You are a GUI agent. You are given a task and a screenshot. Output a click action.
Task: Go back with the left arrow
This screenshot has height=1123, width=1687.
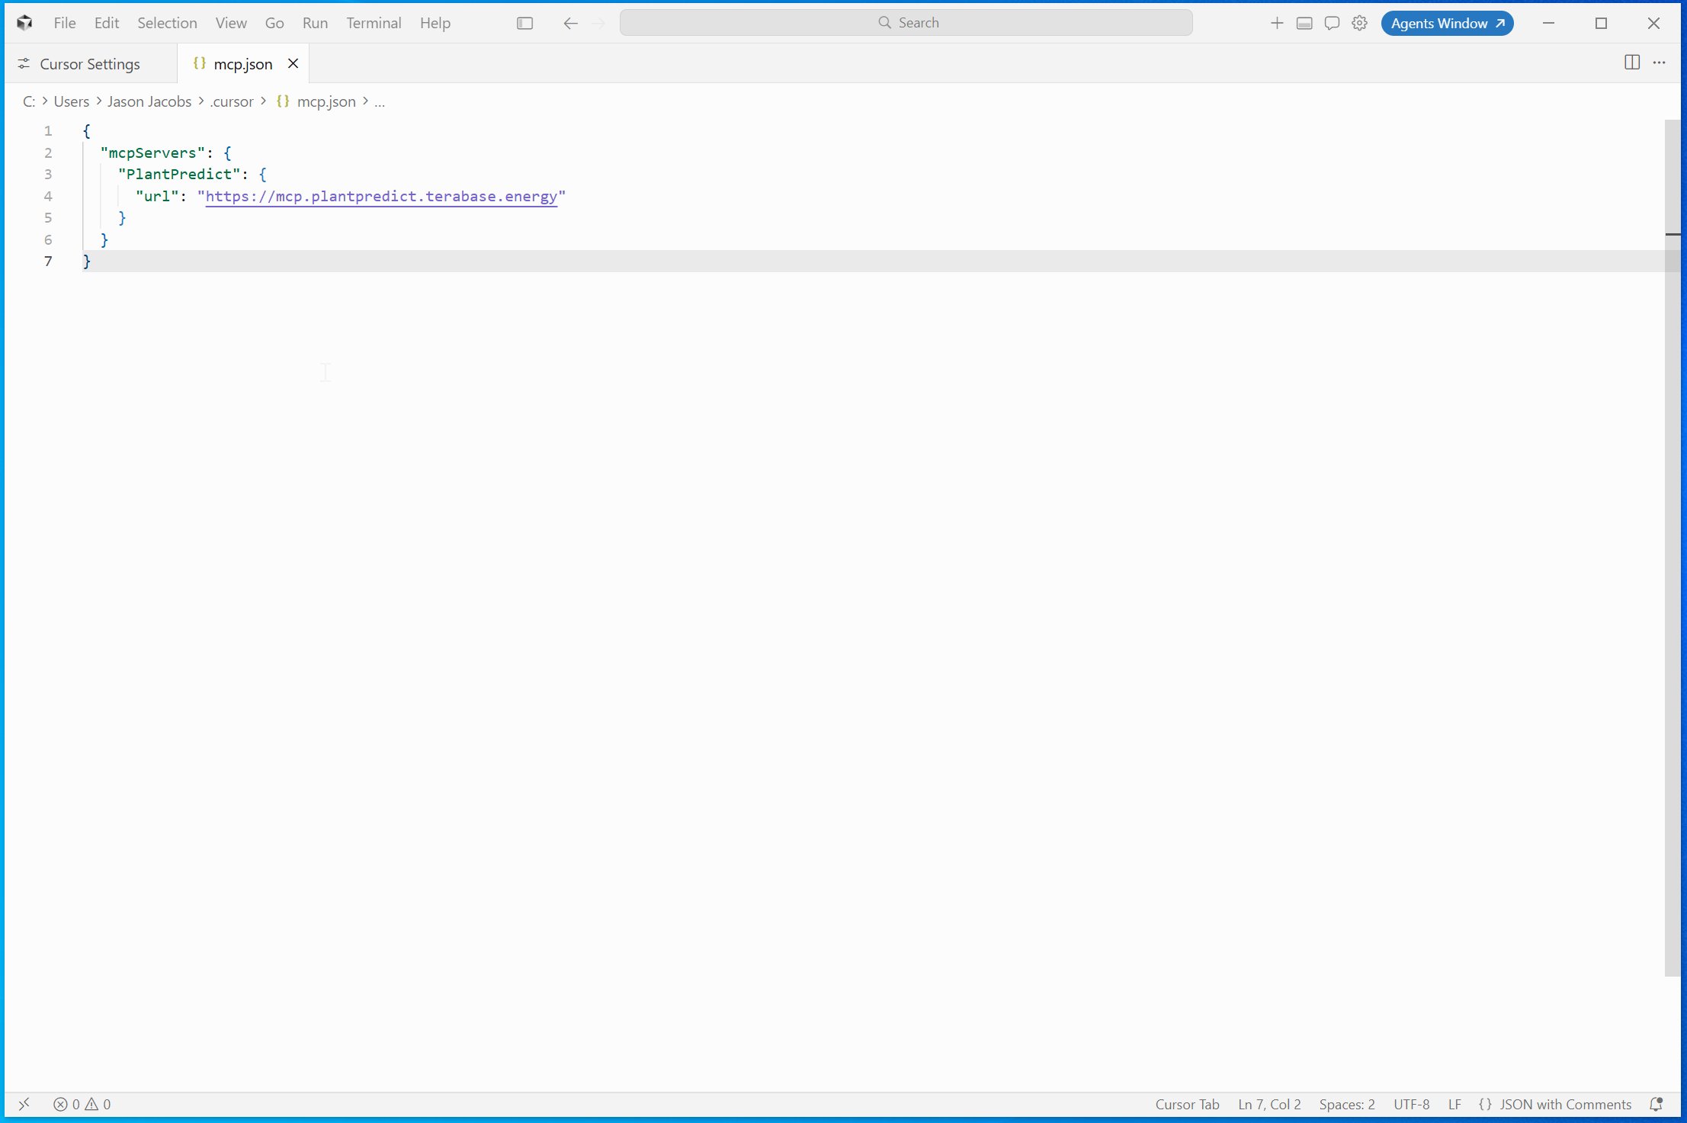pyautogui.click(x=570, y=23)
